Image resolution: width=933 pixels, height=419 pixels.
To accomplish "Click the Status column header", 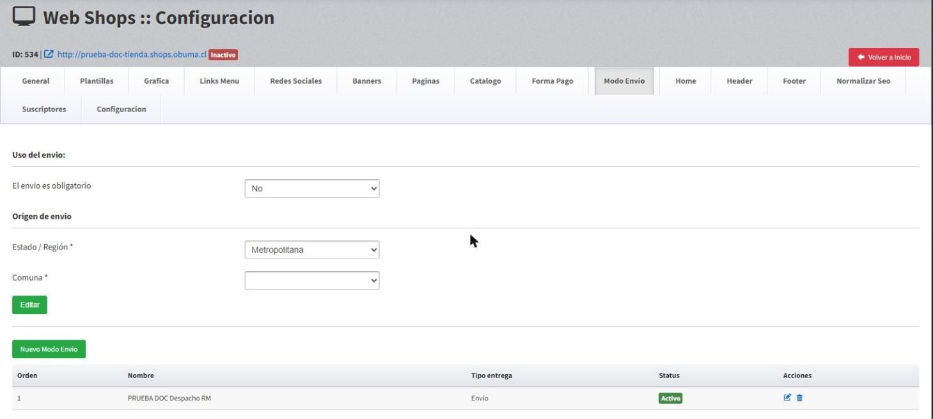I will 669,376.
